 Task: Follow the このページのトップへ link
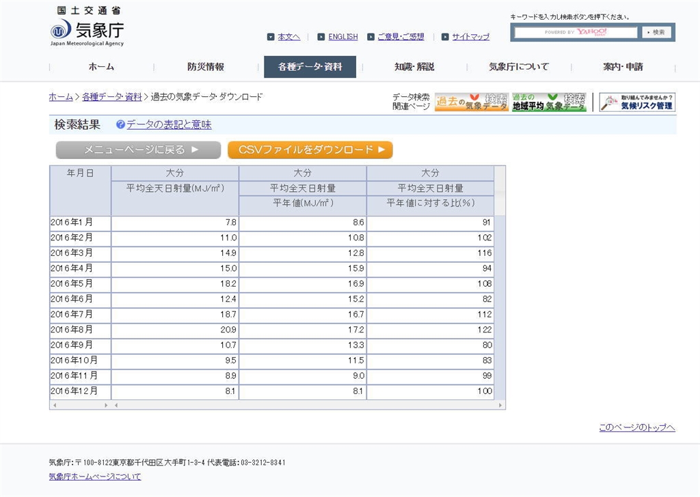point(636,427)
